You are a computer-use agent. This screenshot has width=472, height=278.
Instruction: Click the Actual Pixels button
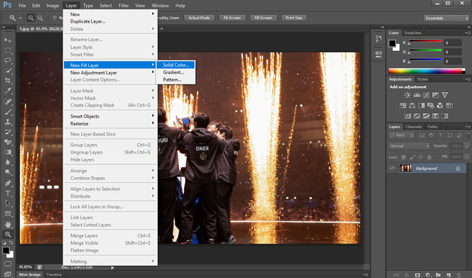199,18
